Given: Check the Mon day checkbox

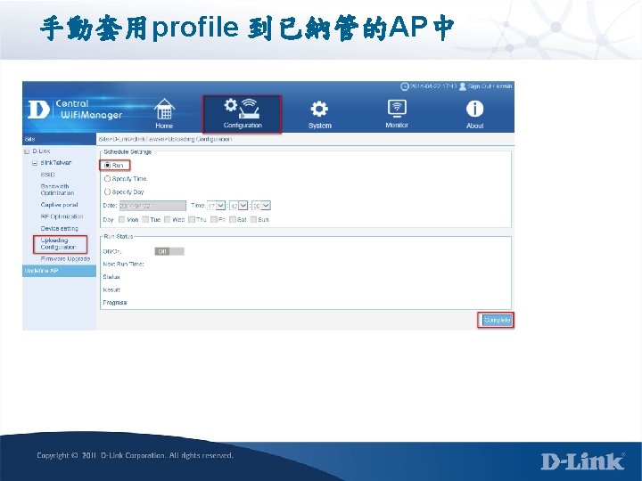Looking at the screenshot, I should click(121, 220).
